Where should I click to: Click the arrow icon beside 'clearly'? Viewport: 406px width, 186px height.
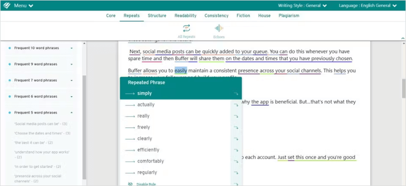[x=236, y=139]
